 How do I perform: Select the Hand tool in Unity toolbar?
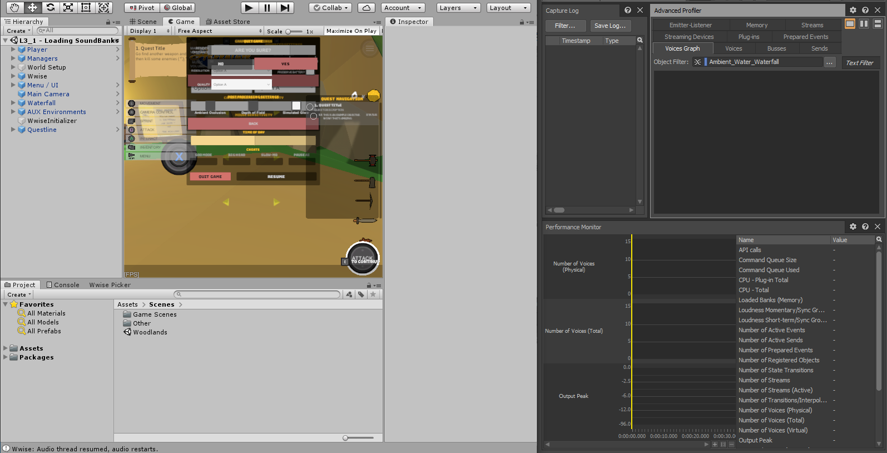[14, 8]
